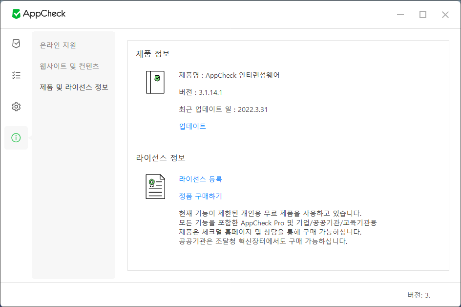Click the green checkmark badge in logo

pyautogui.click(x=16, y=14)
